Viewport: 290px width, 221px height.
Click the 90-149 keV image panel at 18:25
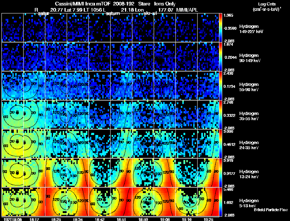click(x=56, y=57)
